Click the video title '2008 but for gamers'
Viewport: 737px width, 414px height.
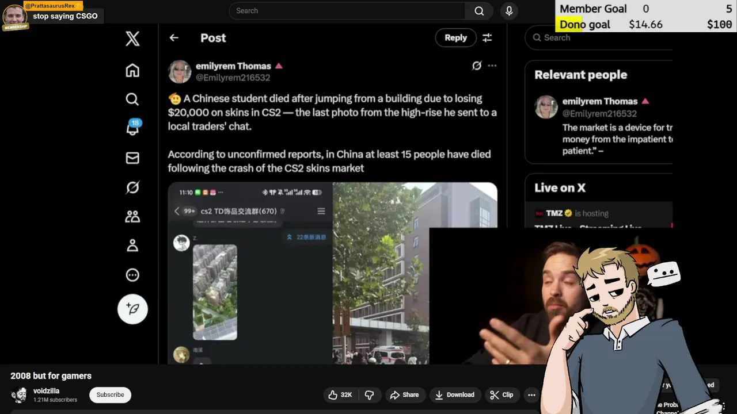tap(51, 376)
